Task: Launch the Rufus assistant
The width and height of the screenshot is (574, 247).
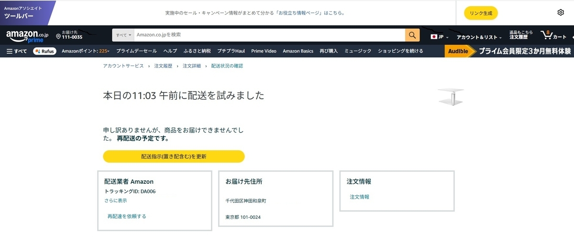Action: pyautogui.click(x=44, y=51)
